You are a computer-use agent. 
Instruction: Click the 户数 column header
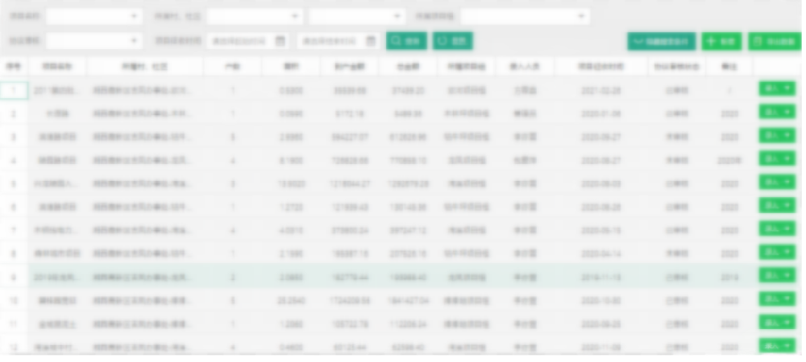233,67
